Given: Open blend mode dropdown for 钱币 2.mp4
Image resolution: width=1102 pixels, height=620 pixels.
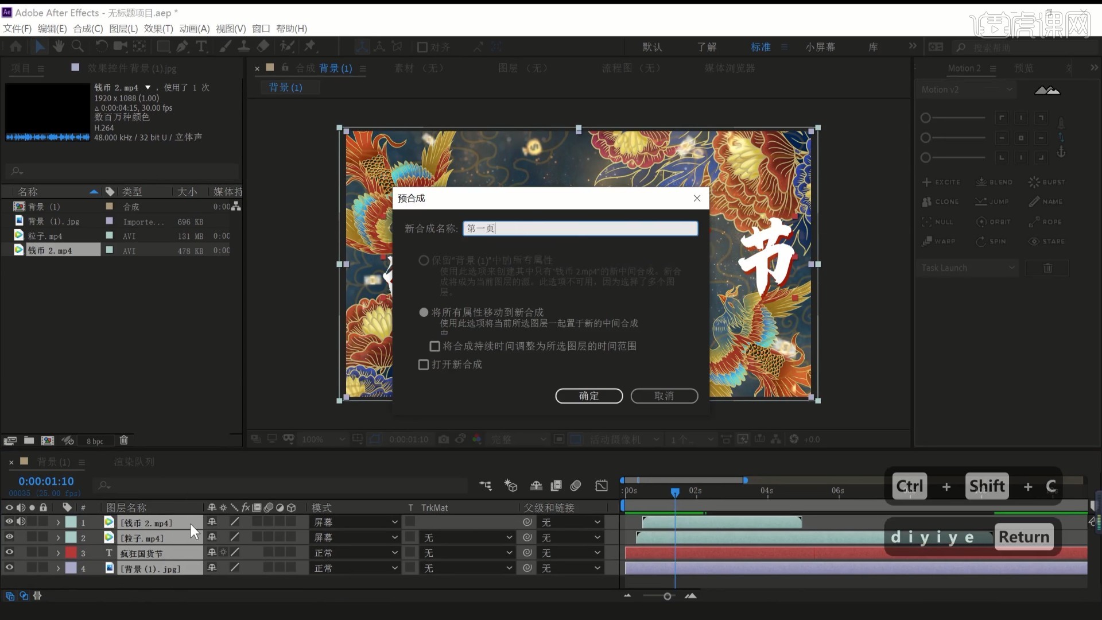Looking at the screenshot, I should tap(355, 522).
